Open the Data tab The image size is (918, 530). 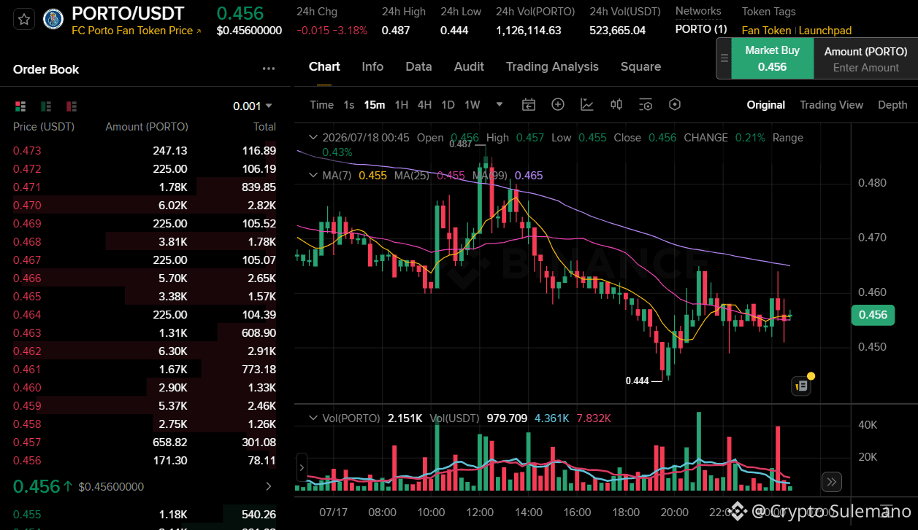tap(418, 66)
